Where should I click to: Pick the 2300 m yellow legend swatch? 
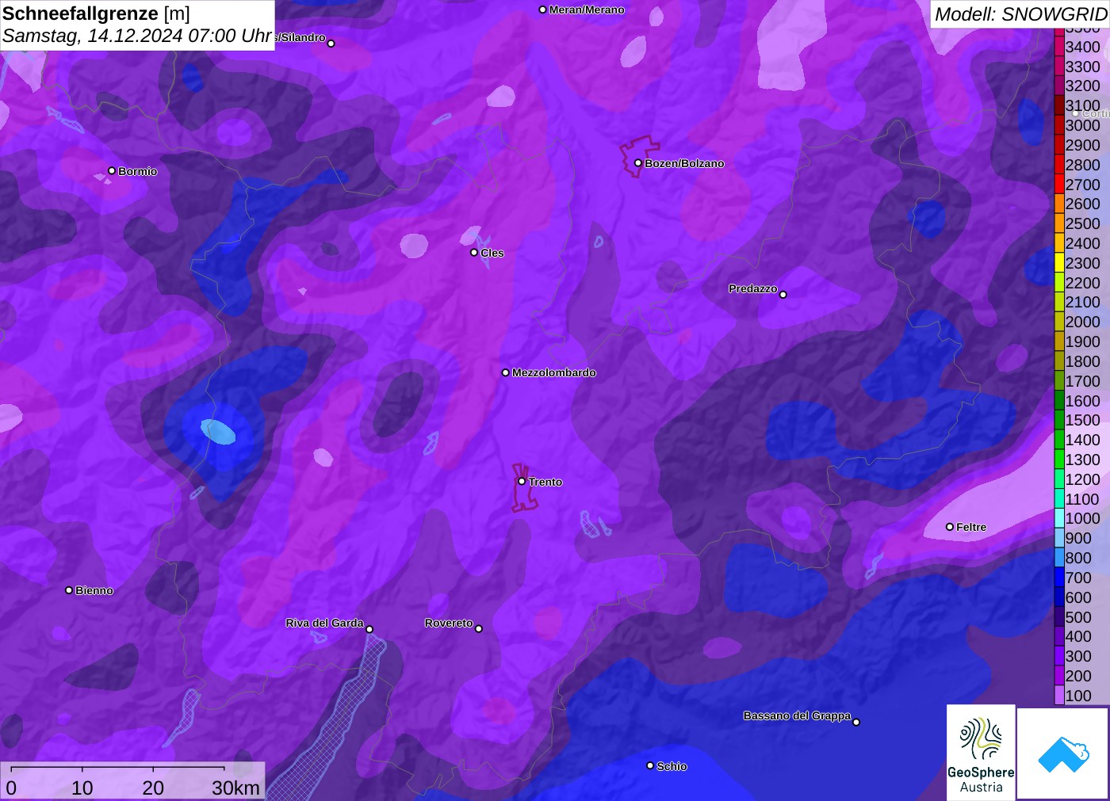[1058, 263]
